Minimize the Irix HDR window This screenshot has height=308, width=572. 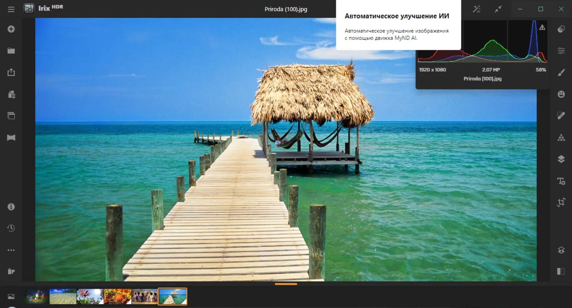520,9
